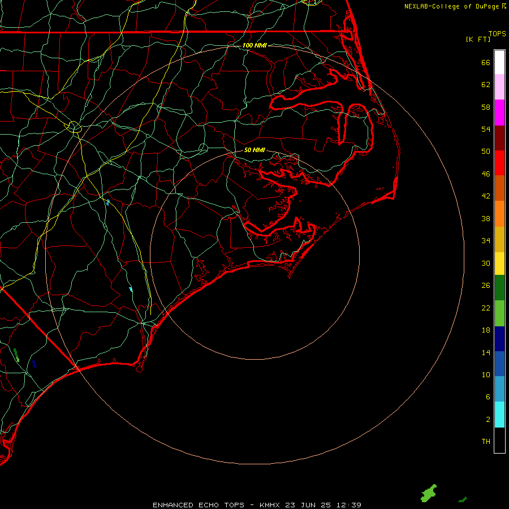Screen dimensions: 509x509
Task: Select the light green legend swatch
Action: click(x=499, y=313)
